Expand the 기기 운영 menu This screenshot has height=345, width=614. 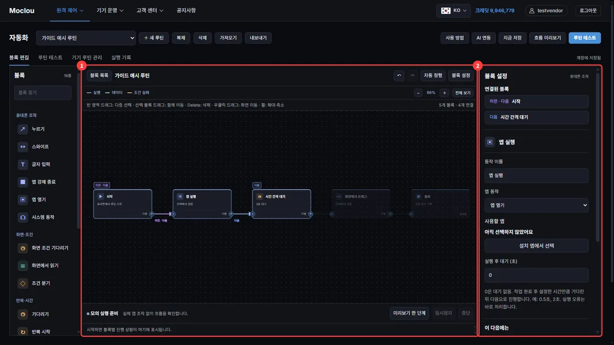coord(110,11)
